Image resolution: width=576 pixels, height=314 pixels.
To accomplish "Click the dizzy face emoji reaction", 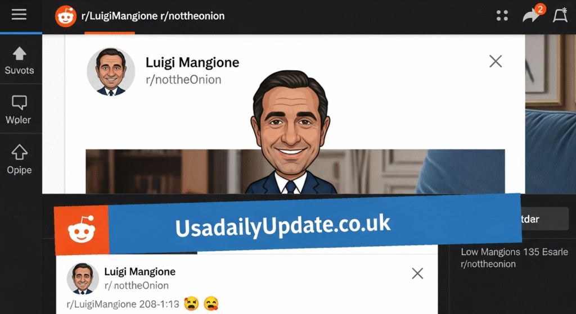I will pyautogui.click(x=191, y=303).
